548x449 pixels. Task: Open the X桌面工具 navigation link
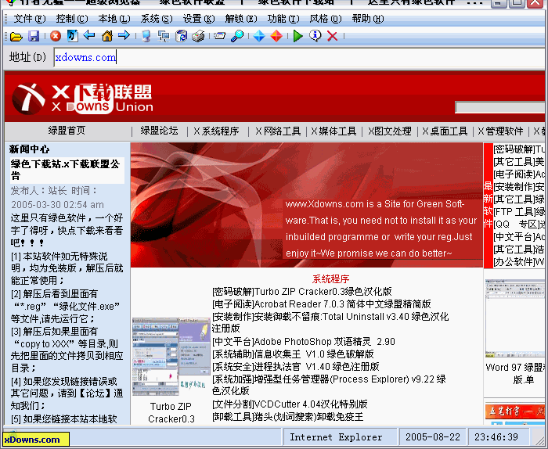tap(445, 131)
